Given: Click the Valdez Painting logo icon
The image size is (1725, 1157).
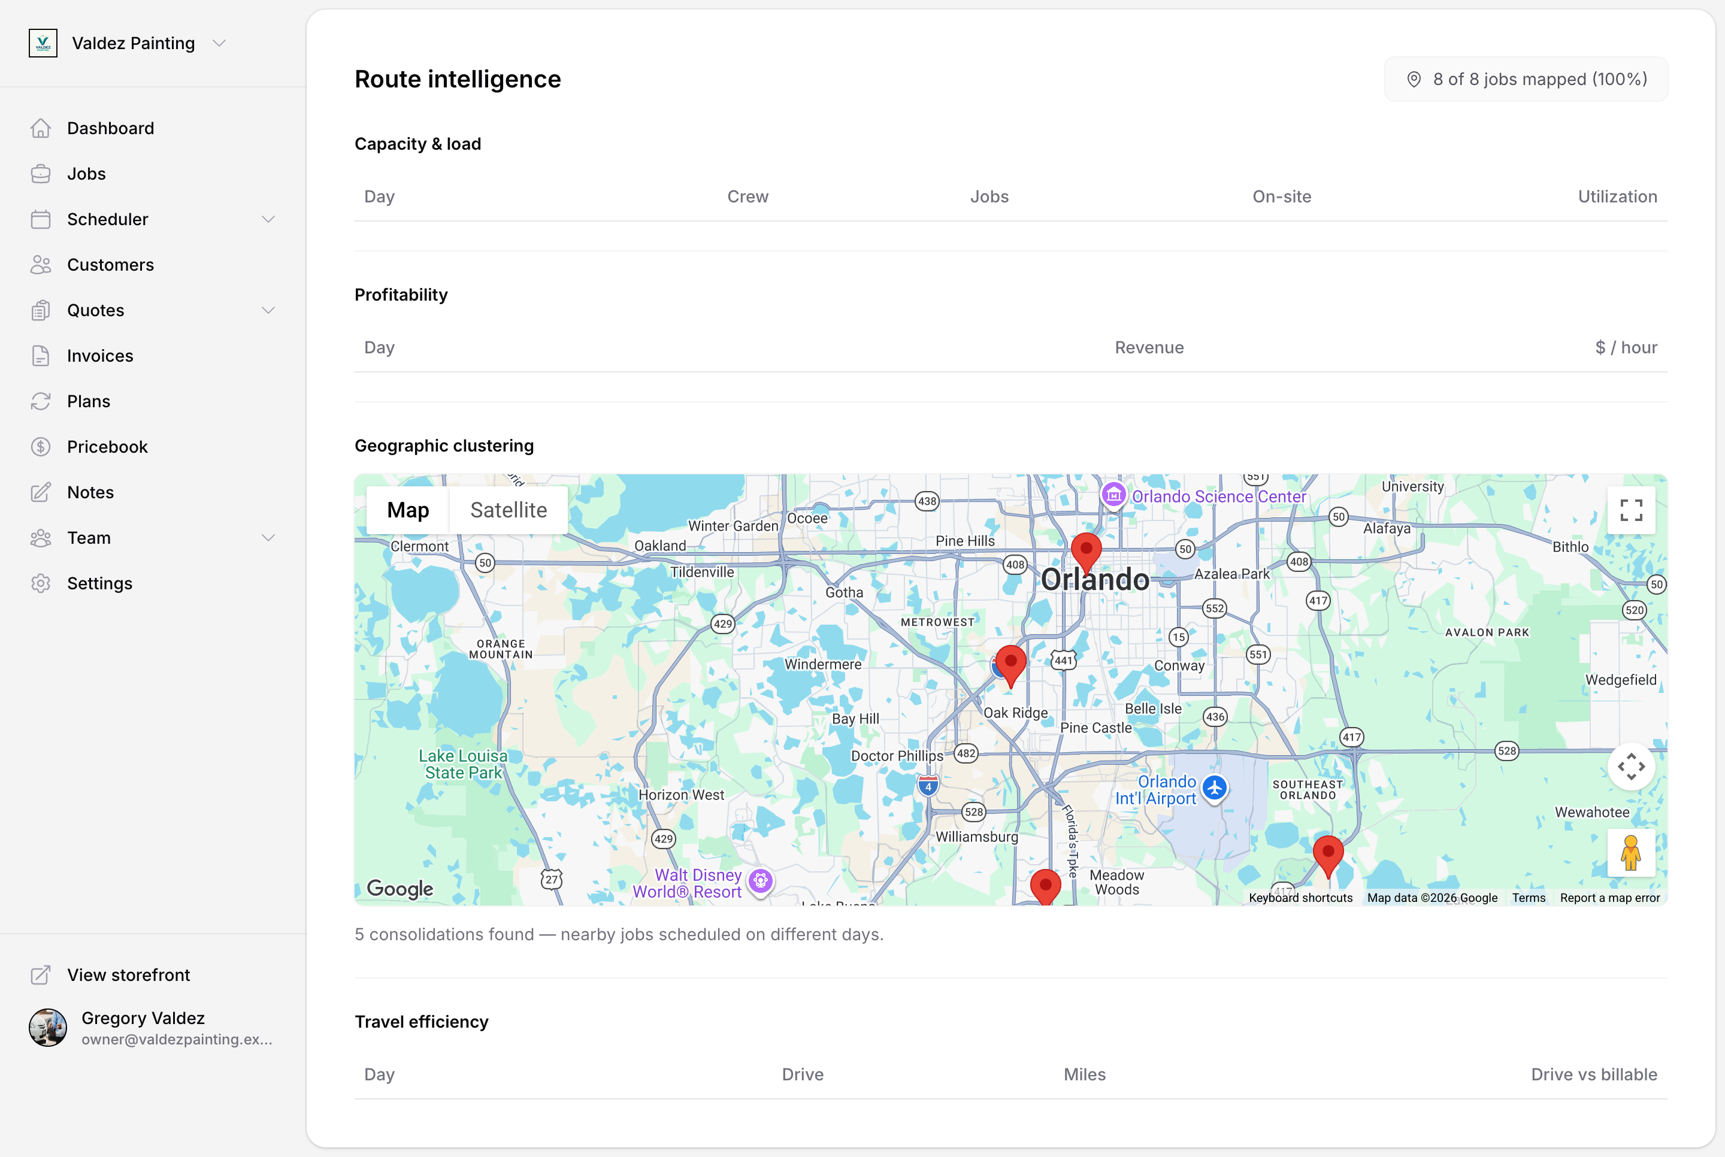Looking at the screenshot, I should 43,44.
